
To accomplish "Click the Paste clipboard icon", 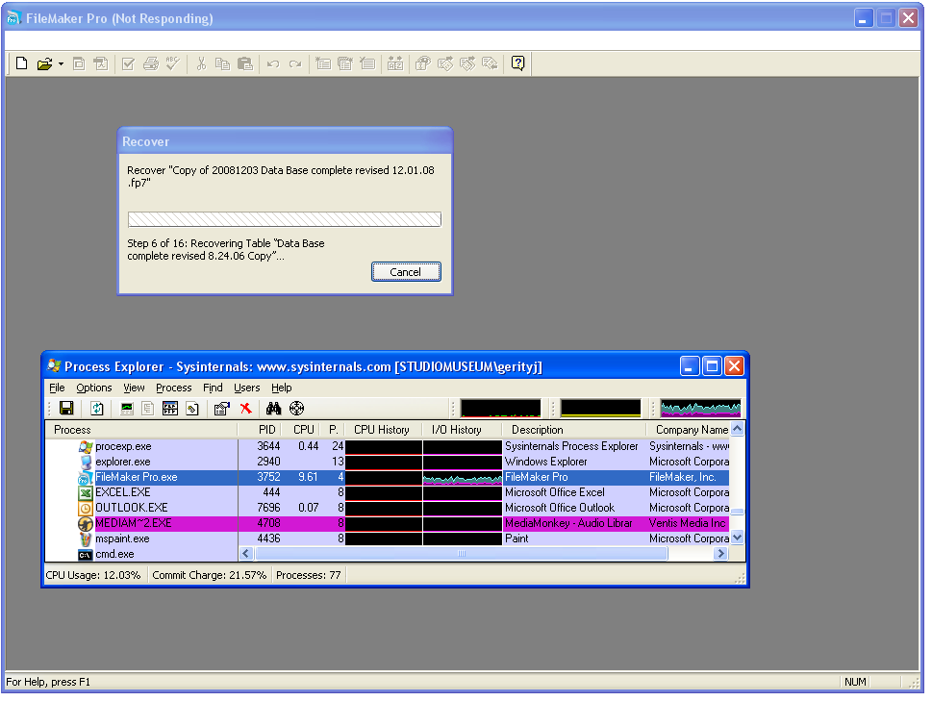I will (245, 63).
